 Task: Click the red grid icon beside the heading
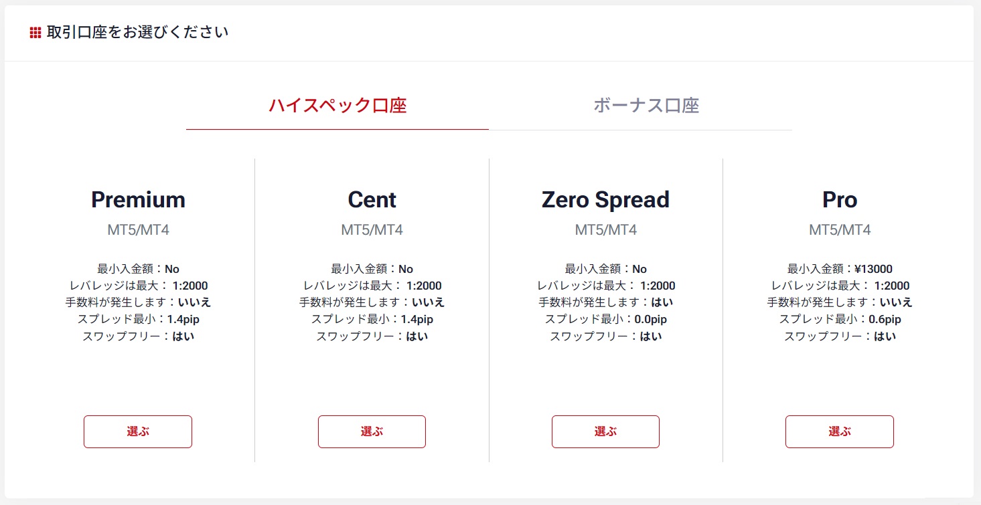pos(35,33)
